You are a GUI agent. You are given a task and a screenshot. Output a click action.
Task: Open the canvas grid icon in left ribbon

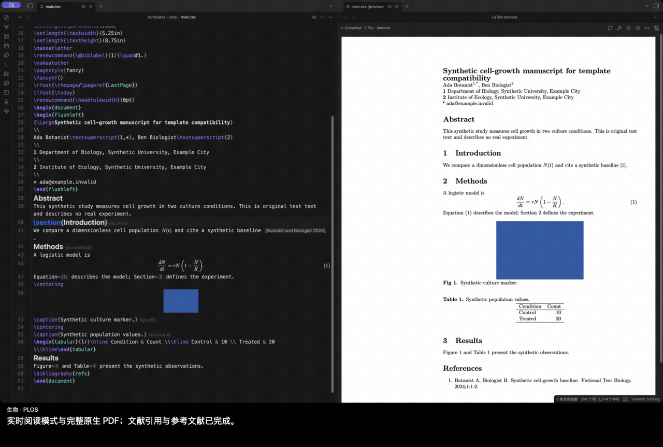pos(6,36)
